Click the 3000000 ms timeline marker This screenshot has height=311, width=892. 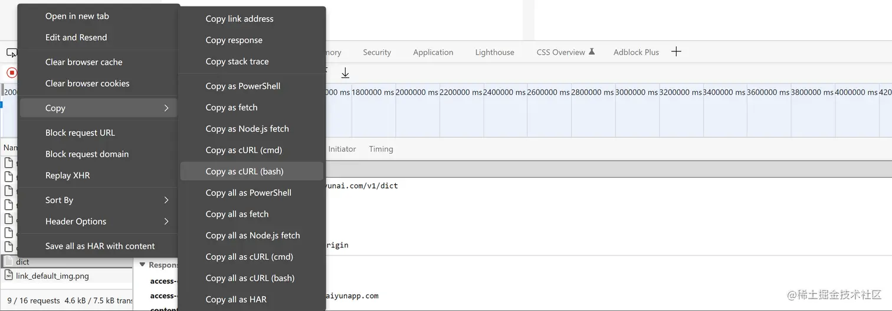[x=636, y=92]
